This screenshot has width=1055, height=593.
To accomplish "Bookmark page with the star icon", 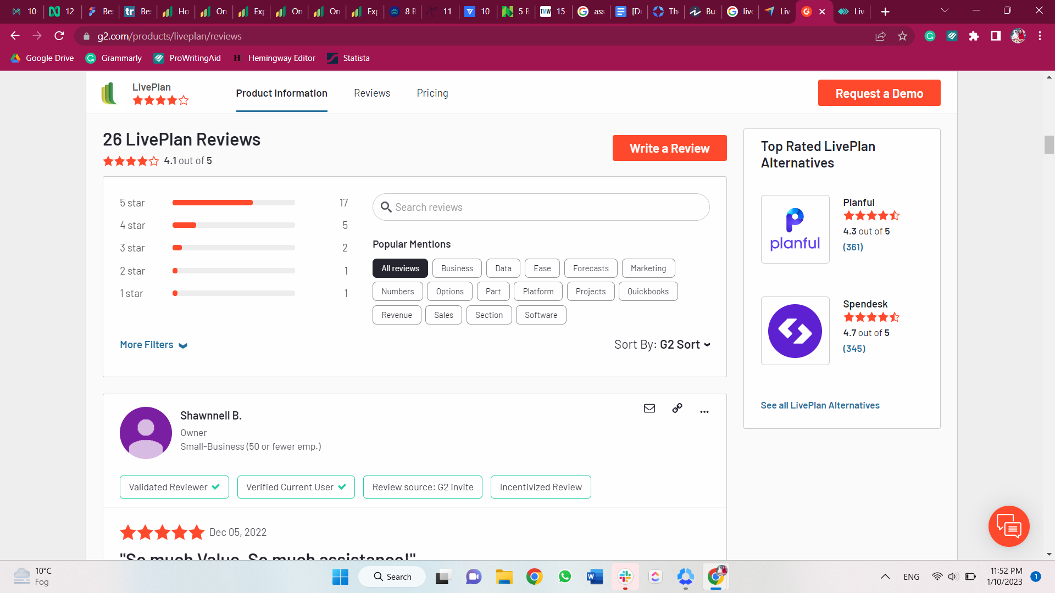I will (x=902, y=36).
